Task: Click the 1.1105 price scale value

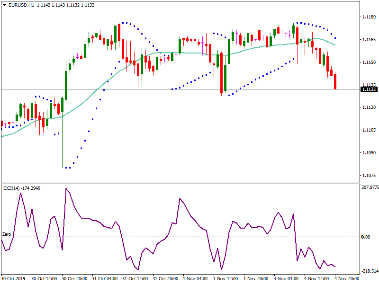Action: pyautogui.click(x=369, y=130)
